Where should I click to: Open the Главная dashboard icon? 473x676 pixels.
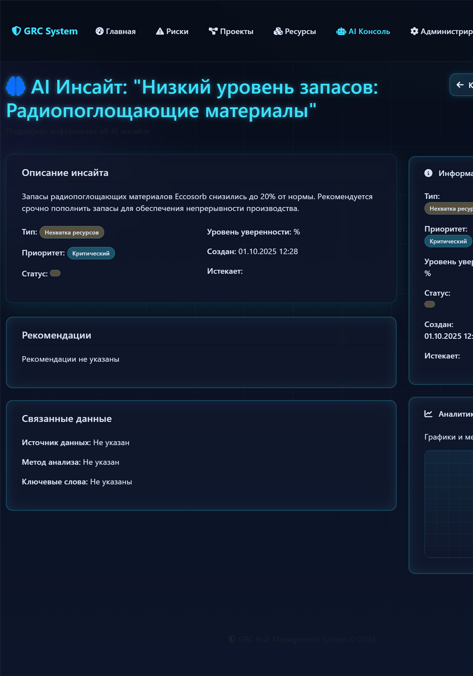(x=100, y=31)
